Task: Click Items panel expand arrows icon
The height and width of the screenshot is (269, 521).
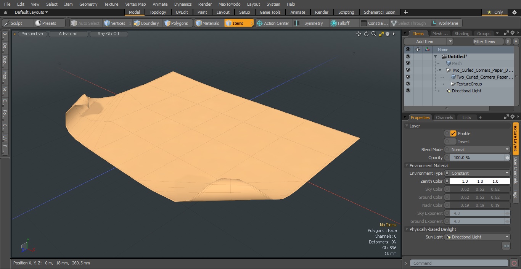Action: point(507,33)
